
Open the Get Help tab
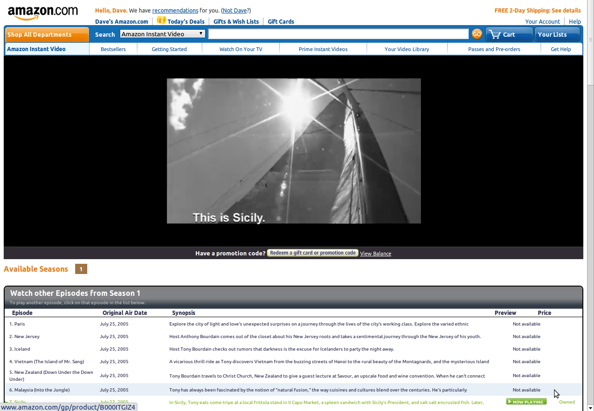click(x=561, y=49)
